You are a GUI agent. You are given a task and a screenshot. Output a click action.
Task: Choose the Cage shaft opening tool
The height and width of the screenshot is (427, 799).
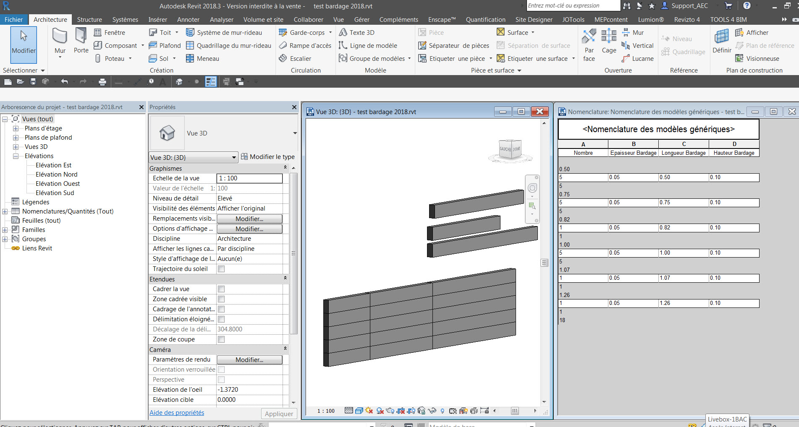point(609,41)
